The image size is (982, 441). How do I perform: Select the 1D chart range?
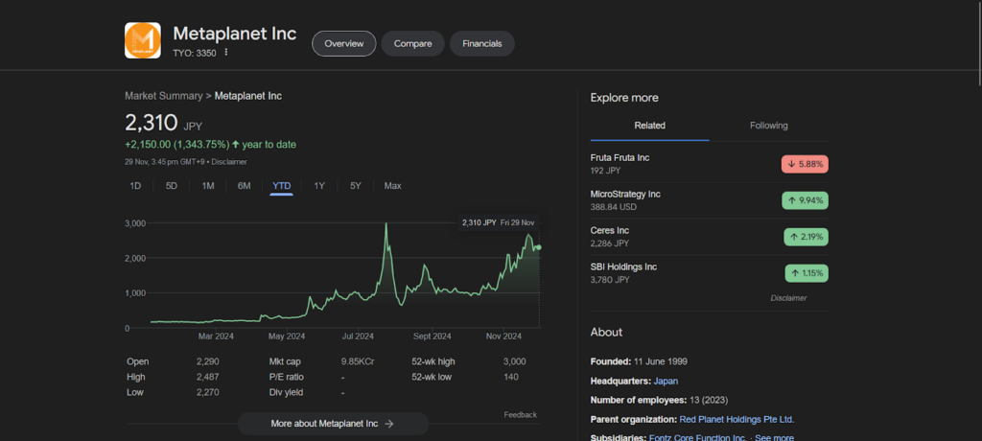(x=135, y=186)
